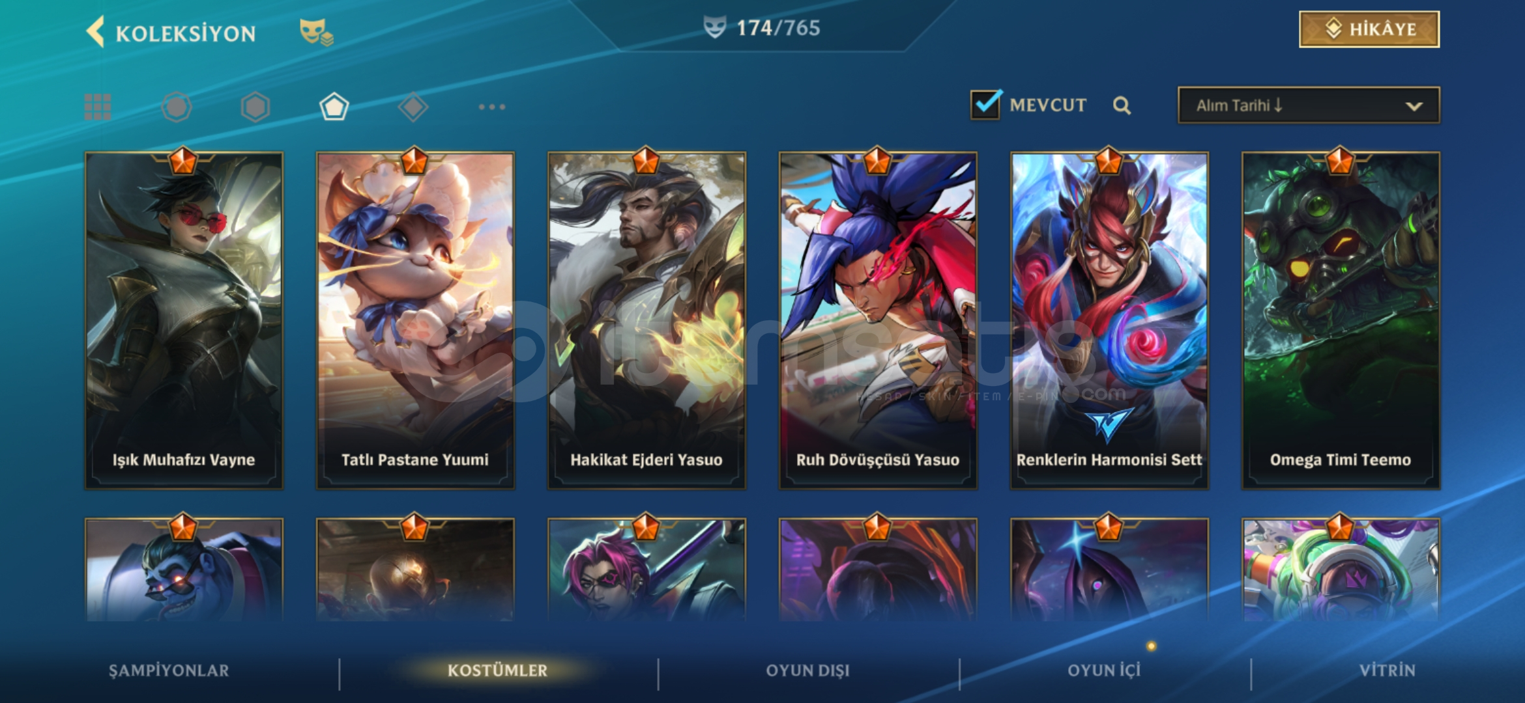Open the three-dots more filters icon

coord(492,107)
